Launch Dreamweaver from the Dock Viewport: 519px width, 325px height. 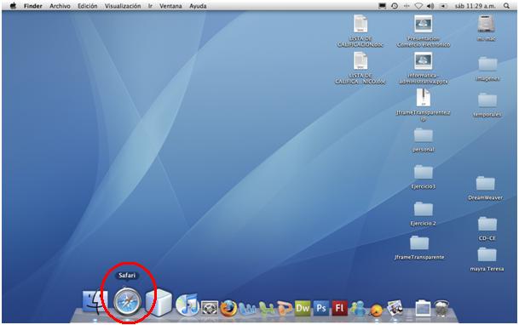tap(303, 308)
